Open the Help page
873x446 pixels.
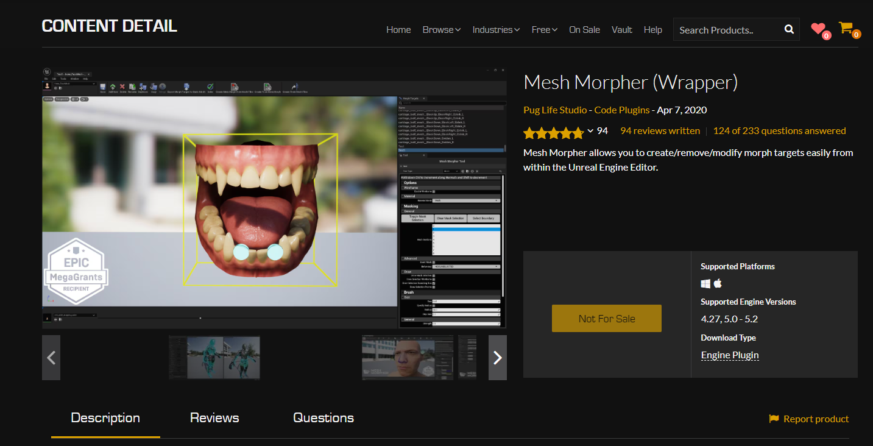[653, 29]
